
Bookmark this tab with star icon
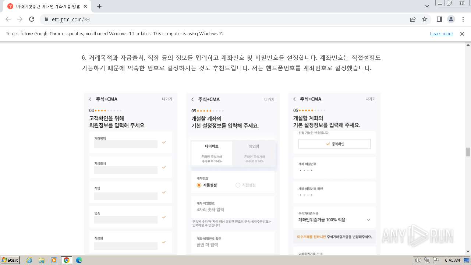coord(425,19)
